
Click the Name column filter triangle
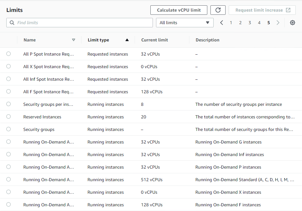pos(73,40)
